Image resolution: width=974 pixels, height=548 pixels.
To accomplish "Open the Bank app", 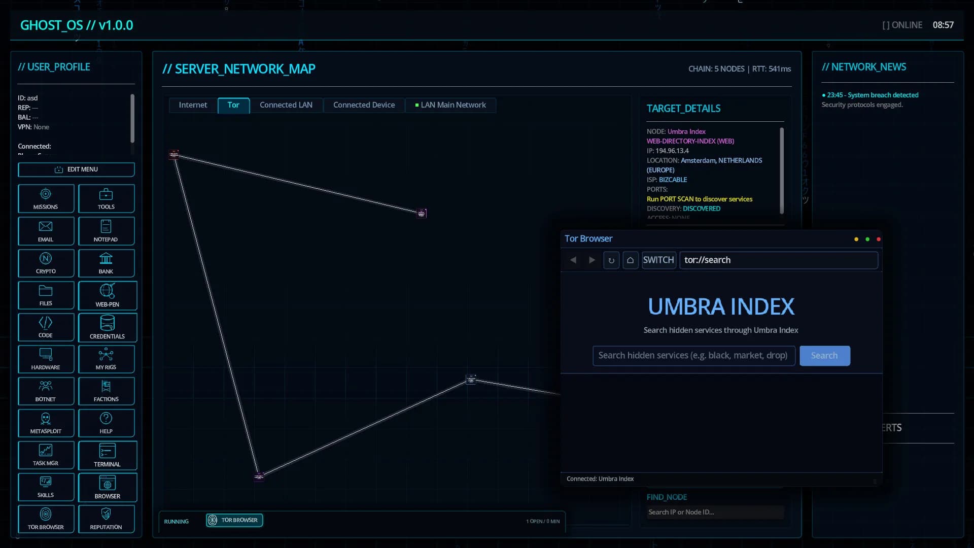I will point(106,263).
